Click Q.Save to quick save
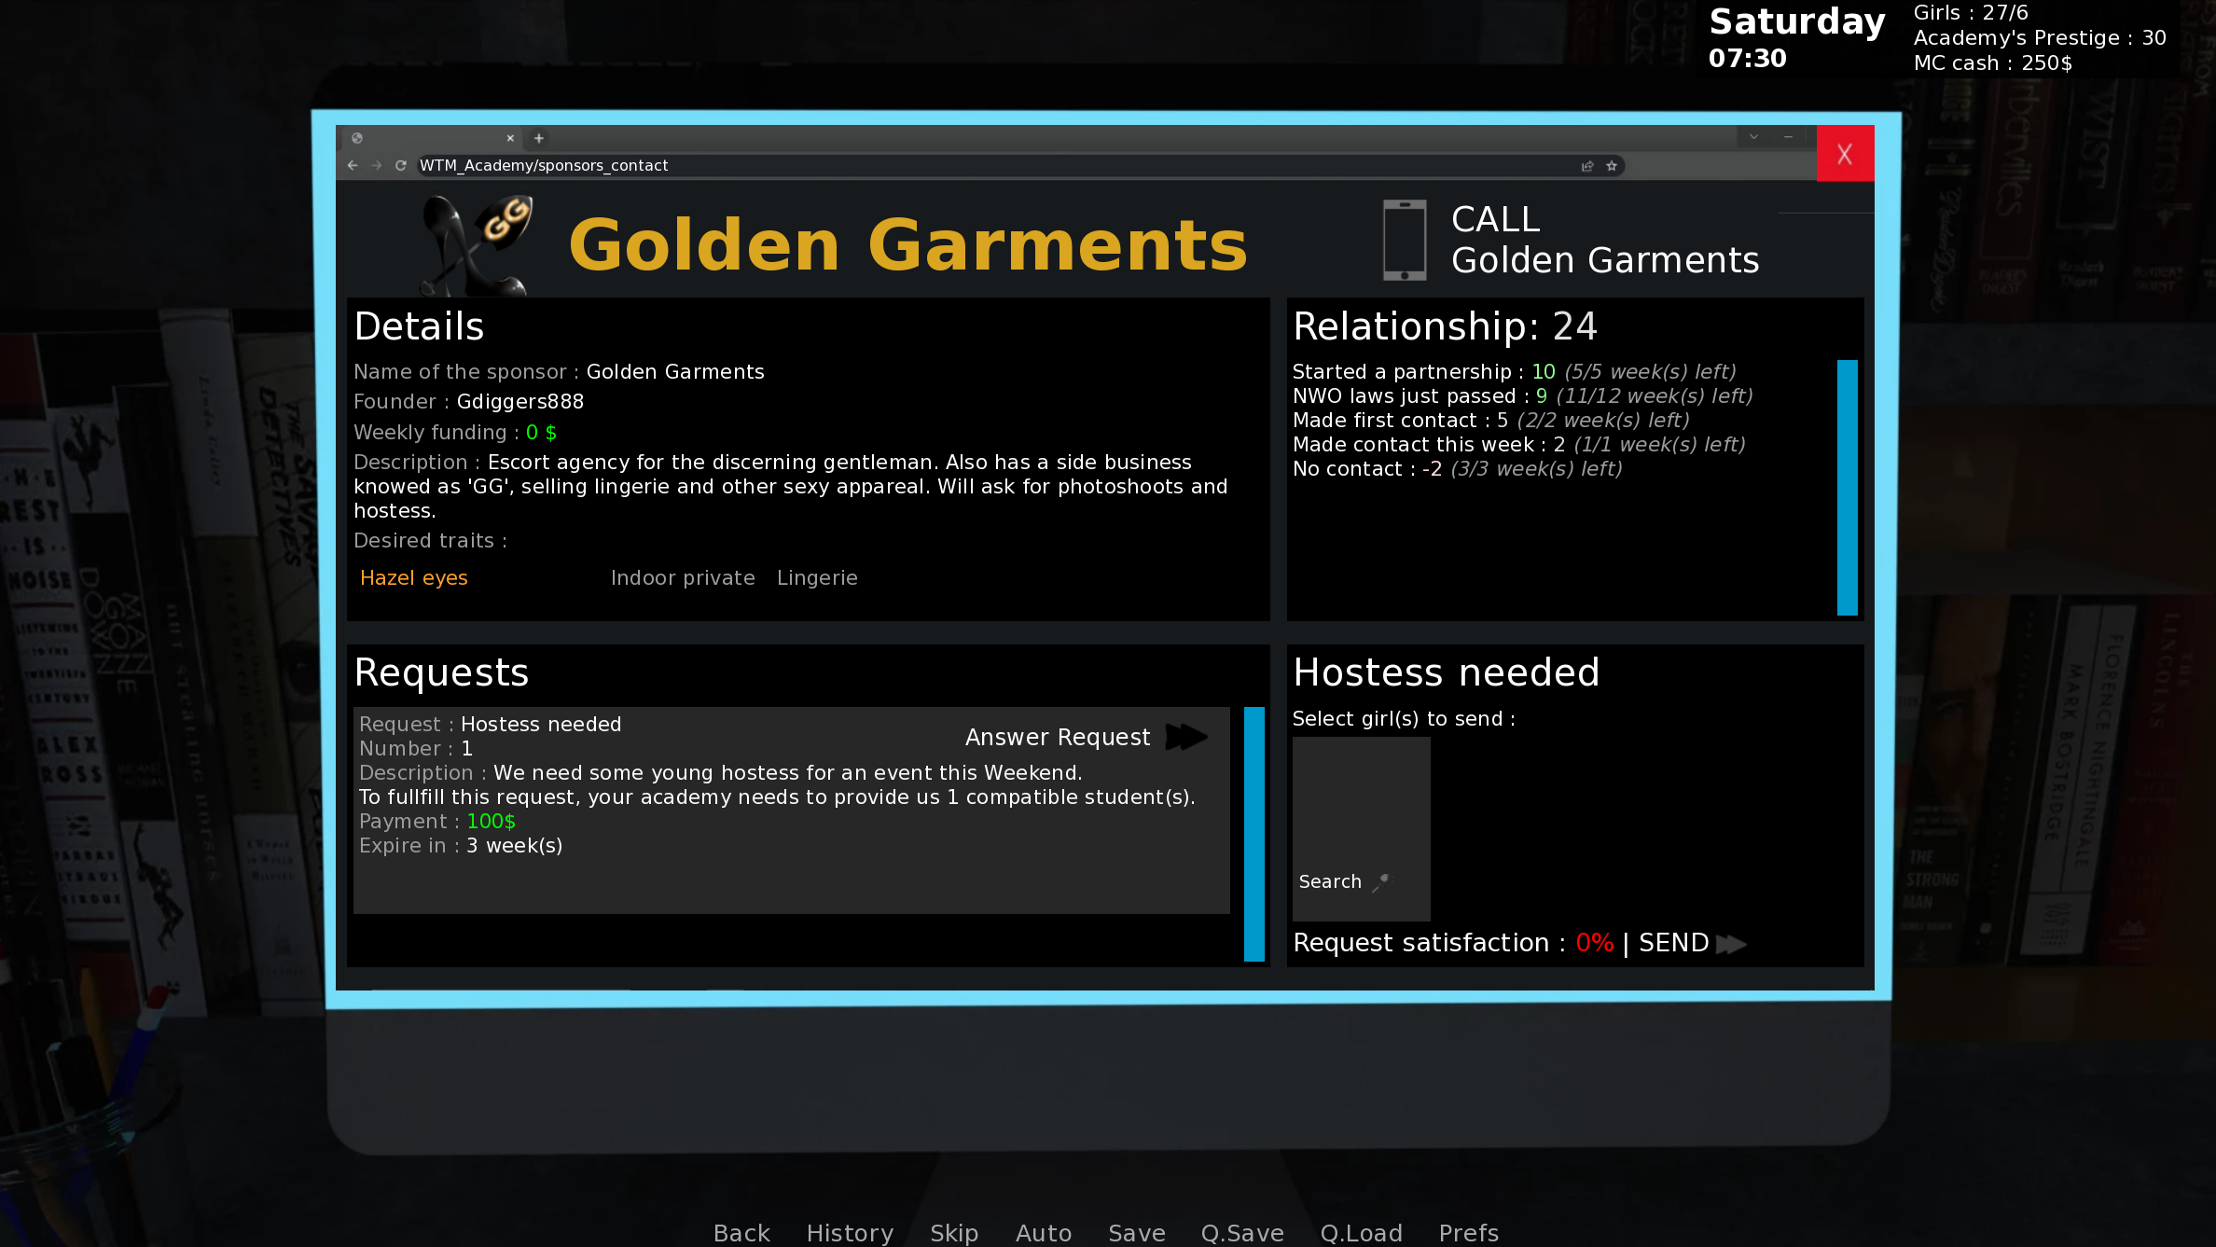 1242,1233
